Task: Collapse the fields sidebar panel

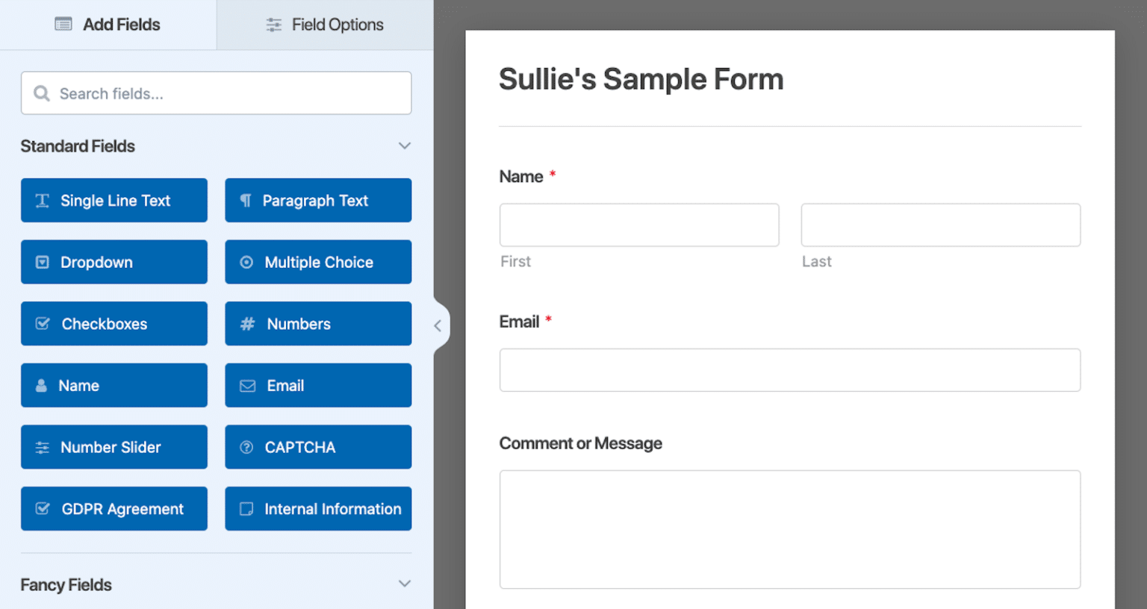Action: coord(439,325)
